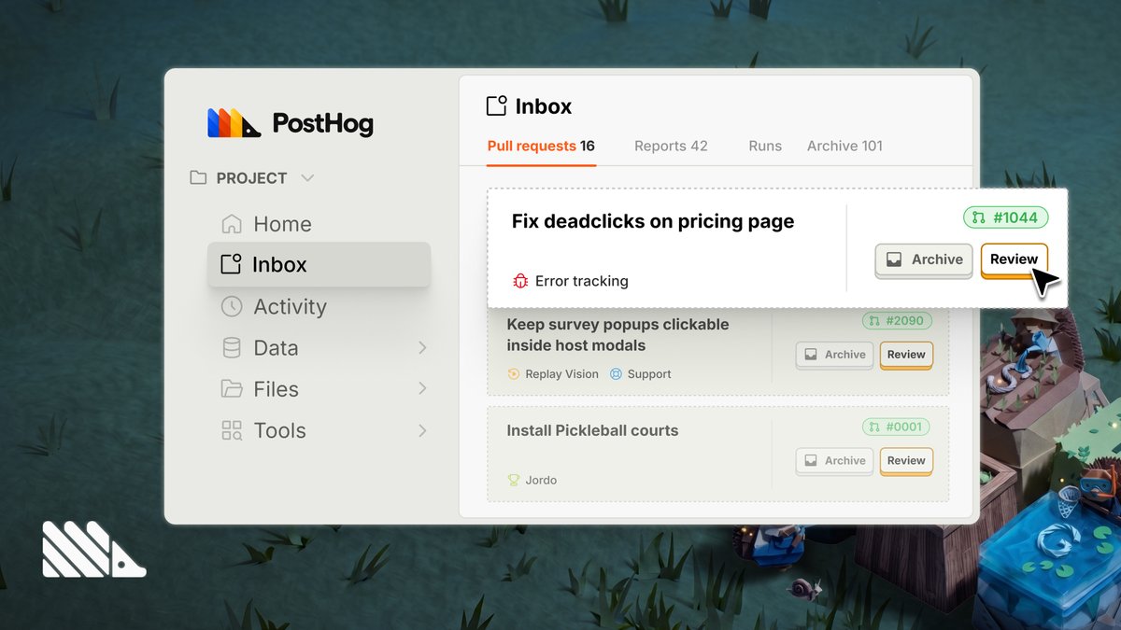Click the PROJECT folder icon
Screen dimensions: 1121x630
click(x=198, y=177)
